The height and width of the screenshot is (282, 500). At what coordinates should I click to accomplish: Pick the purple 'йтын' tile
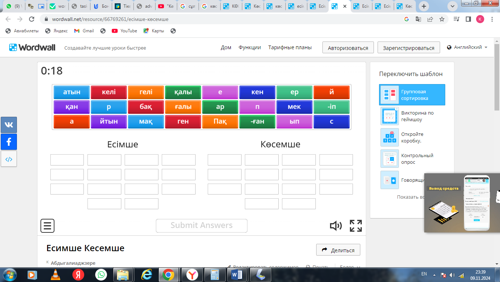pyautogui.click(x=109, y=122)
